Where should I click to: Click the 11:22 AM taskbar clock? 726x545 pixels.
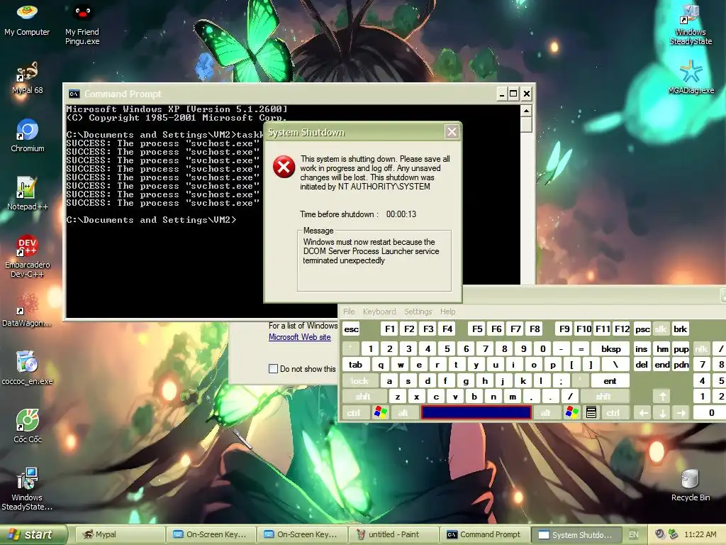[x=700, y=534]
